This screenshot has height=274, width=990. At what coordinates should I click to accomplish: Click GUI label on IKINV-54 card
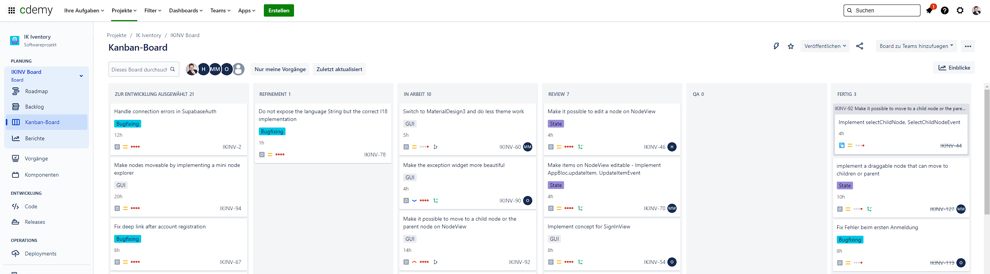click(554, 239)
